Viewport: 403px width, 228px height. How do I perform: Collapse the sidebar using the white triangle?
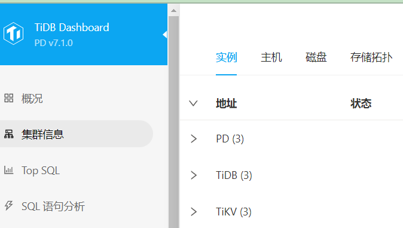tap(165, 35)
